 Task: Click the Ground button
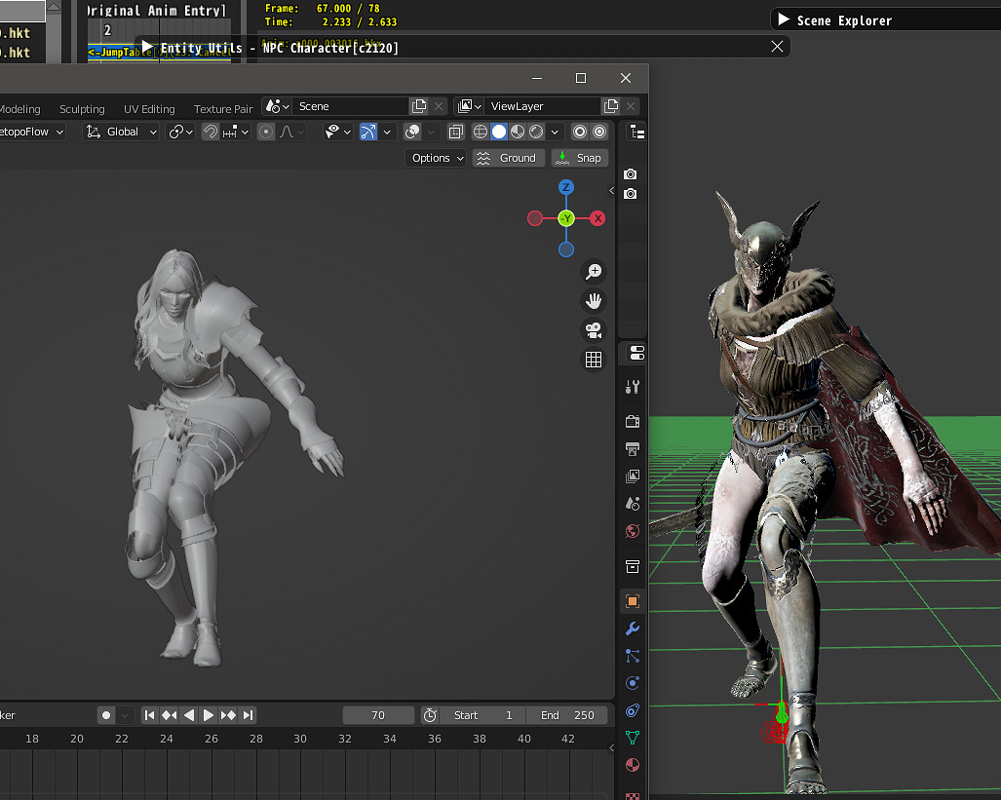point(508,158)
